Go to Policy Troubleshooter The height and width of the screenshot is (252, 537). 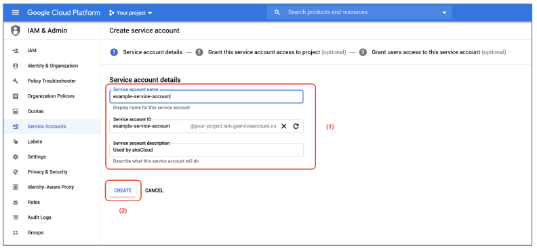(x=52, y=81)
